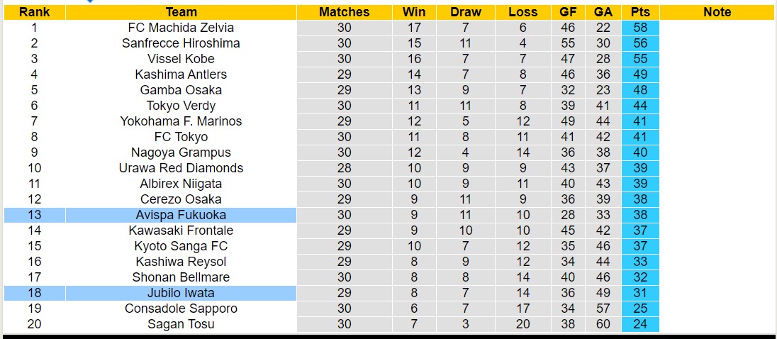The height and width of the screenshot is (339, 777).
Task: Select Consadole Sapporo's 25 points cell
Action: [x=640, y=309]
